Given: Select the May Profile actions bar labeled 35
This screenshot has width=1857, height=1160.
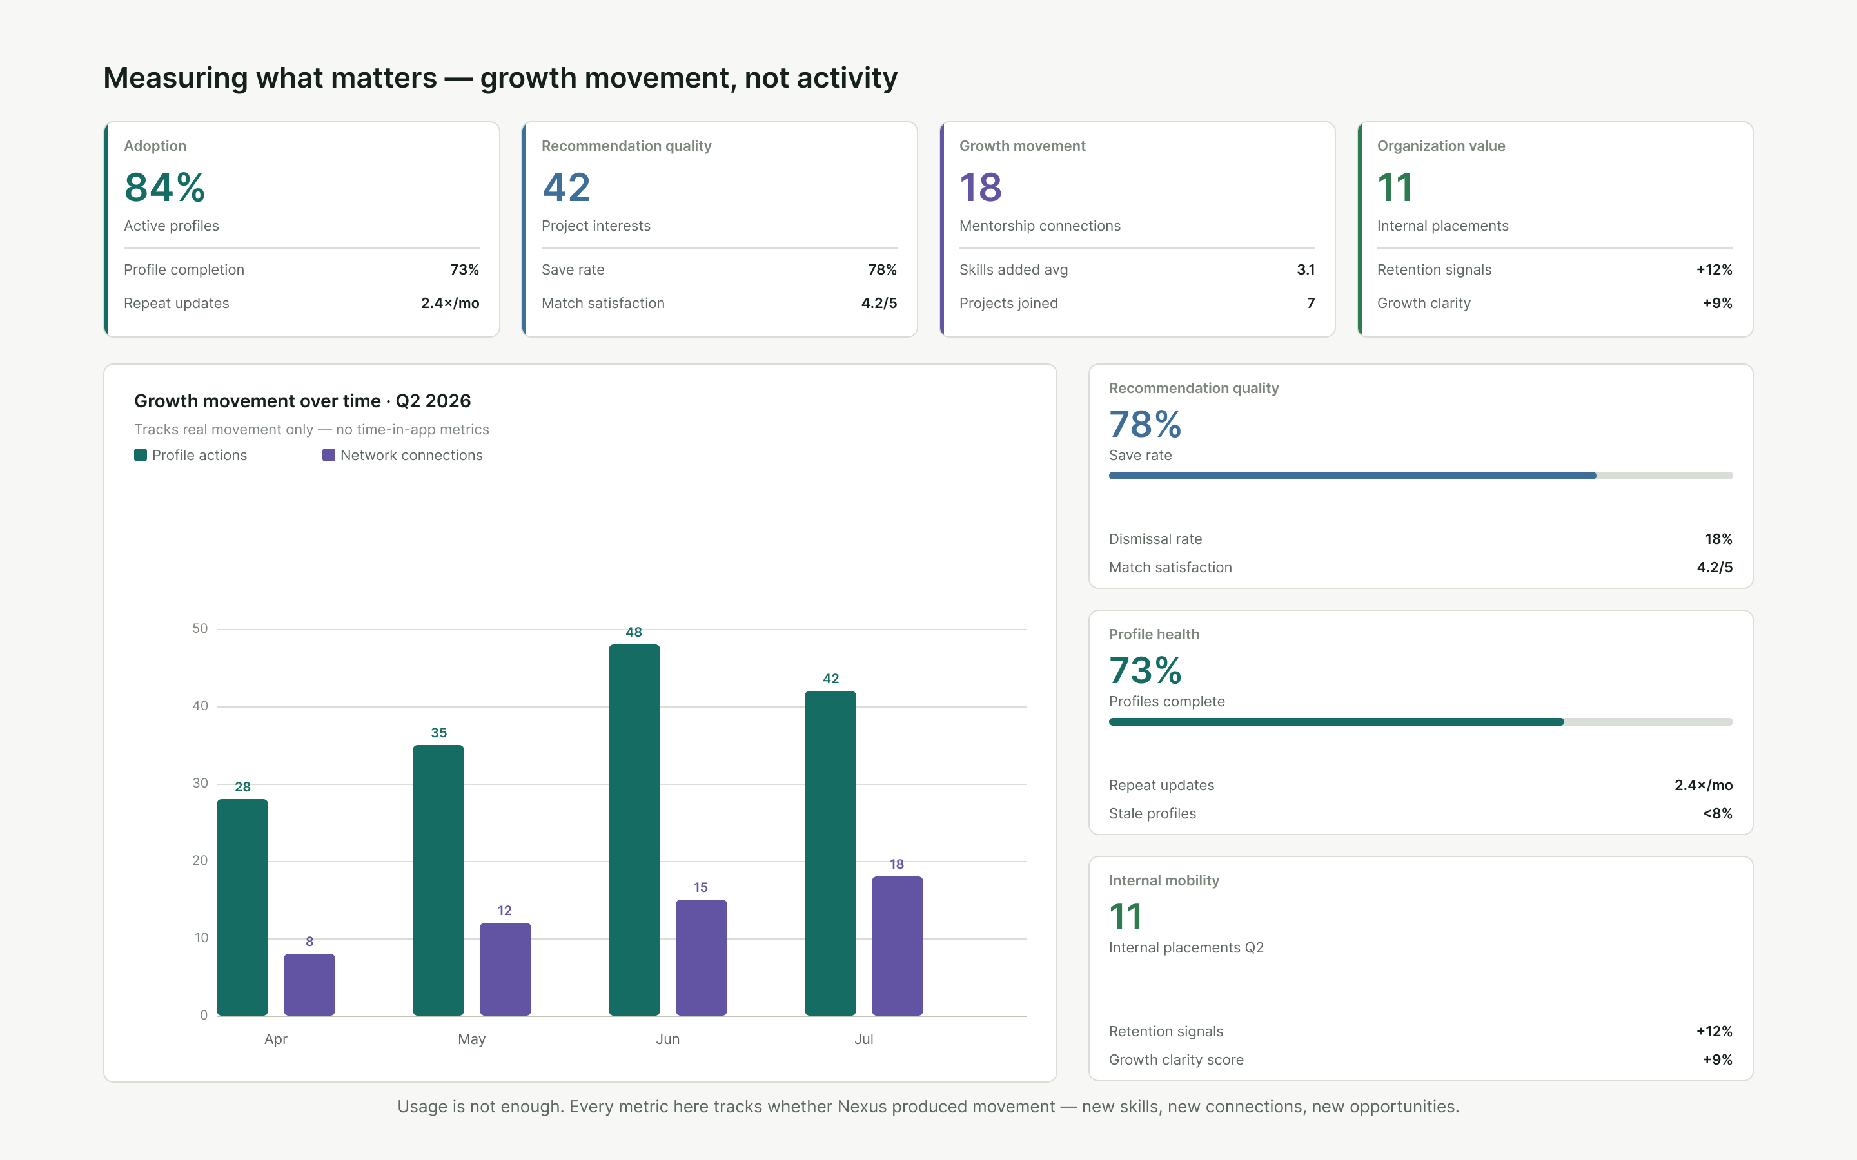Looking at the screenshot, I should click(x=438, y=881).
